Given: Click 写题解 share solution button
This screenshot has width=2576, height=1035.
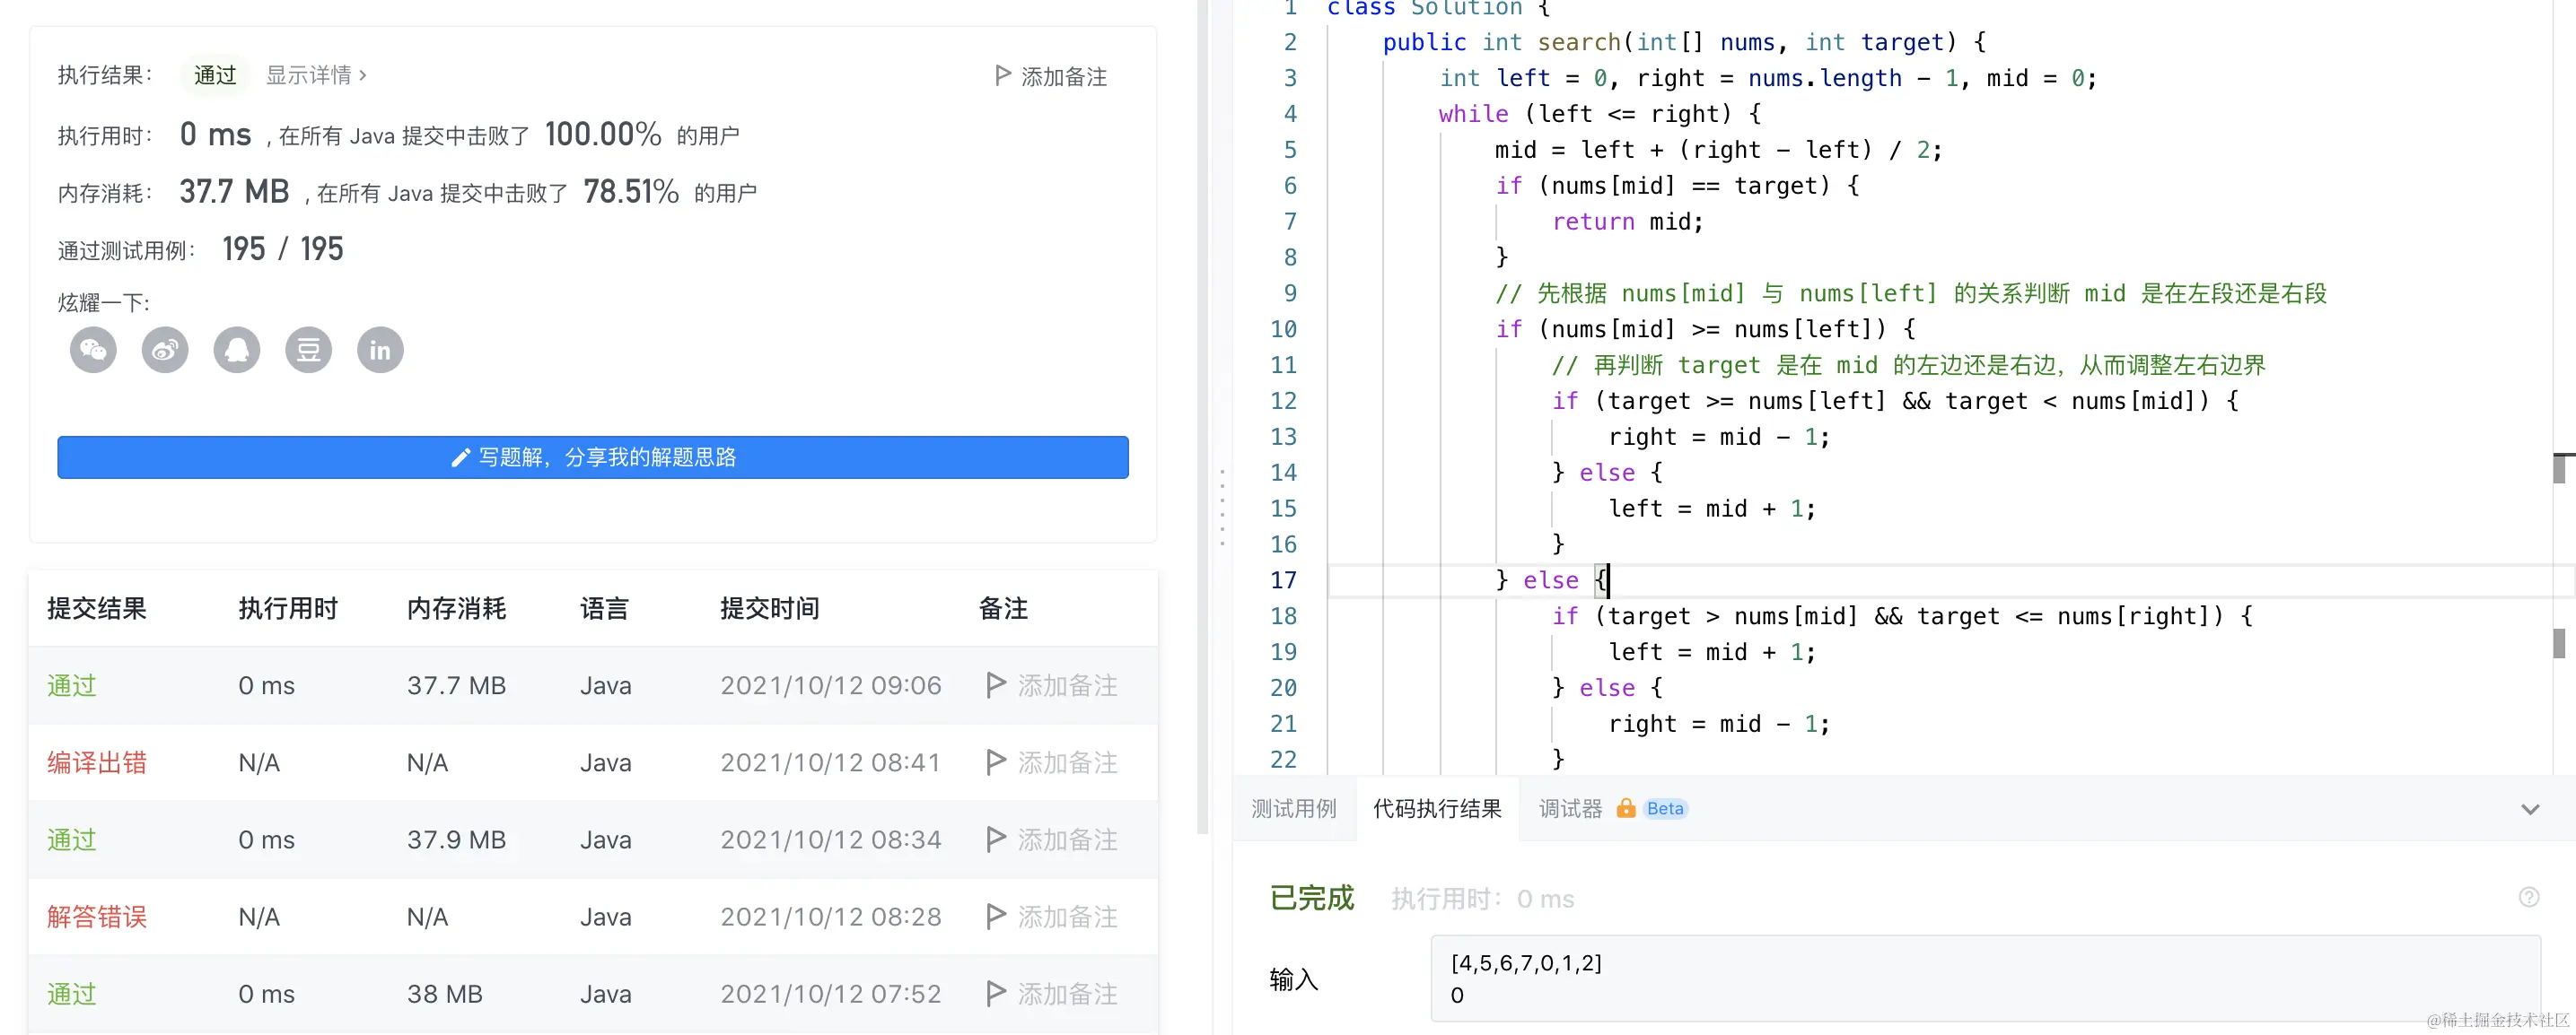Looking at the screenshot, I should pos(593,457).
